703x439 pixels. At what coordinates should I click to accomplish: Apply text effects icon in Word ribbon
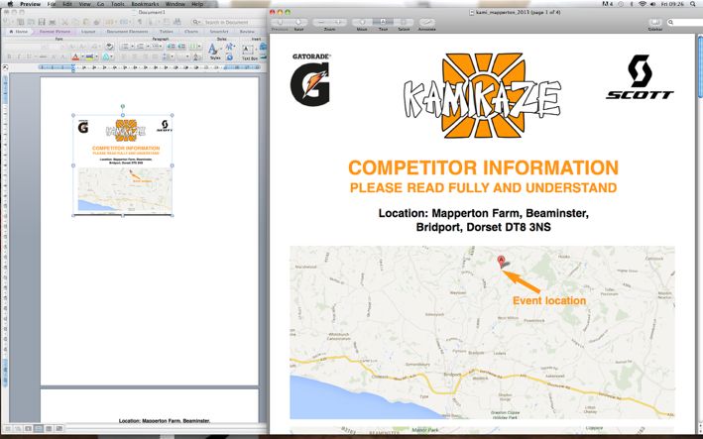105,56
